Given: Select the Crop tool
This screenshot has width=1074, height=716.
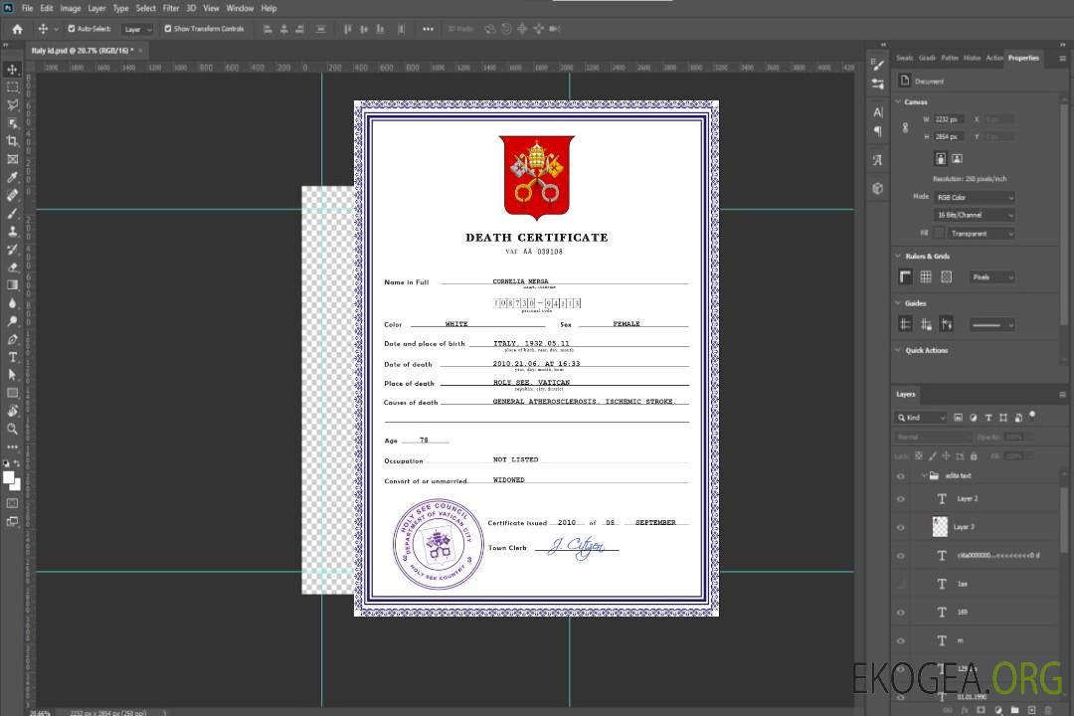Looking at the screenshot, I should coord(12,141).
